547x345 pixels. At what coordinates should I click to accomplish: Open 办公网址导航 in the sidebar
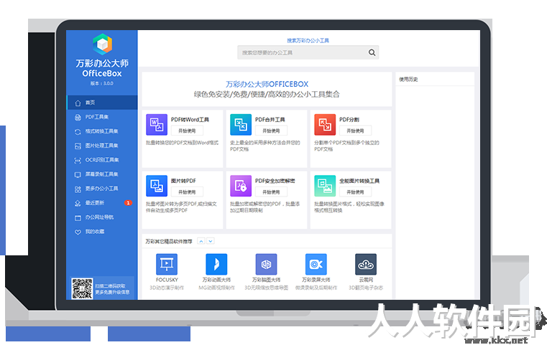tap(102, 217)
